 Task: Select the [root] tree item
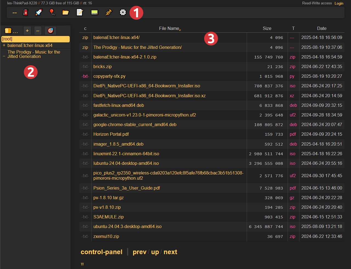pos(35,39)
